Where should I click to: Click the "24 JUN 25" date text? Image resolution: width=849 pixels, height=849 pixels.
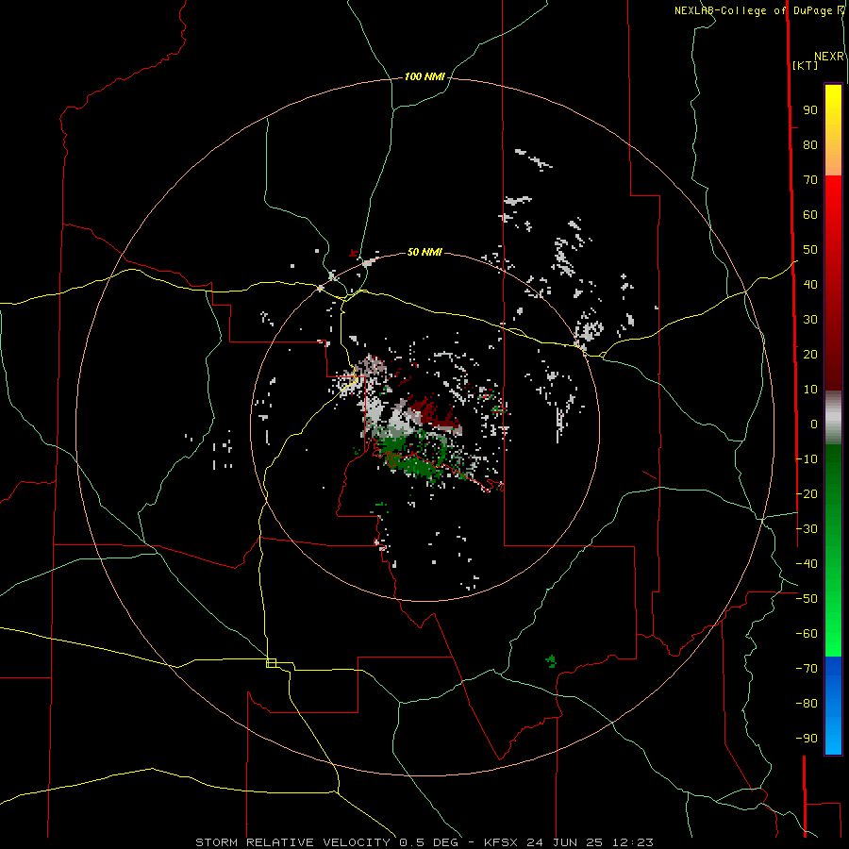[x=565, y=842]
